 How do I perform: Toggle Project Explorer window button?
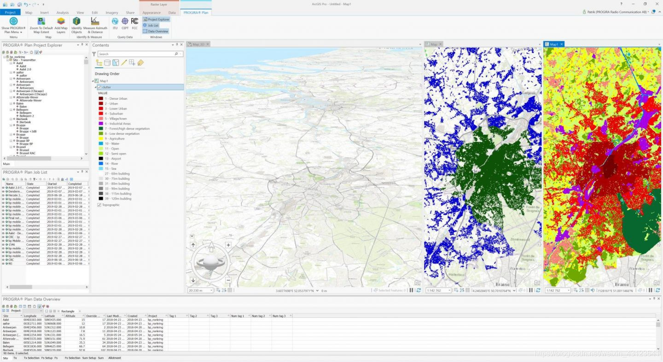[156, 19]
